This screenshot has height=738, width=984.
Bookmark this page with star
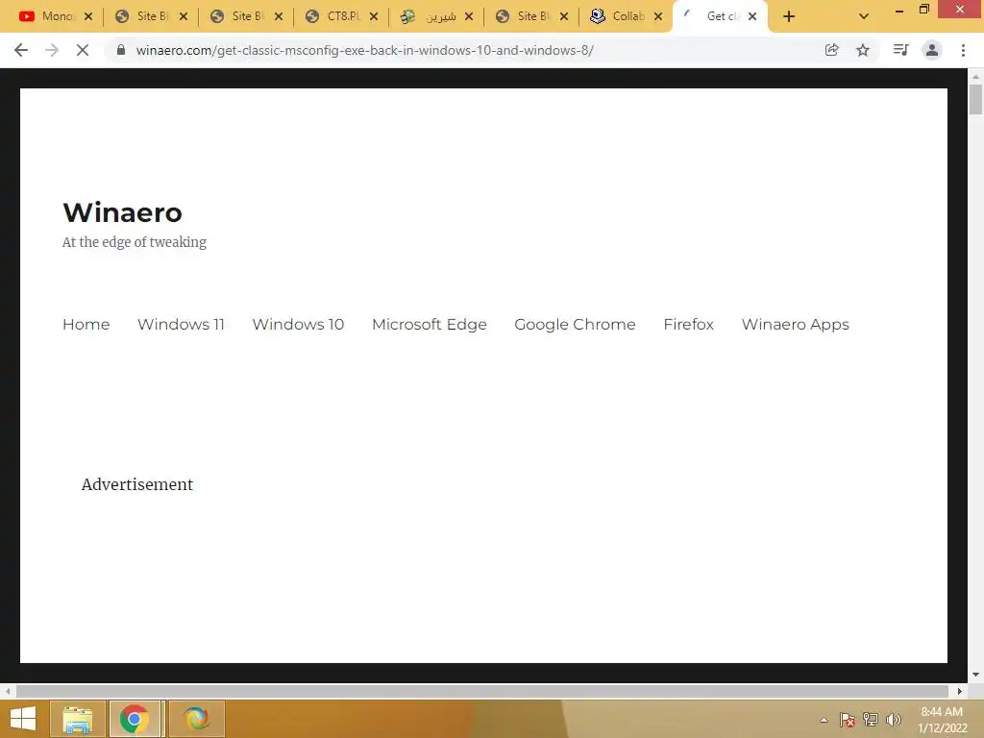tap(863, 50)
